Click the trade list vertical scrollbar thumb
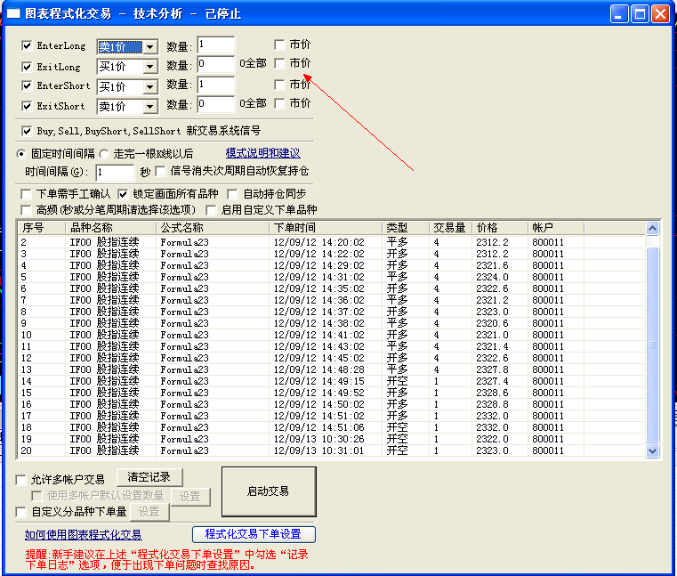677x576 pixels. click(652, 345)
